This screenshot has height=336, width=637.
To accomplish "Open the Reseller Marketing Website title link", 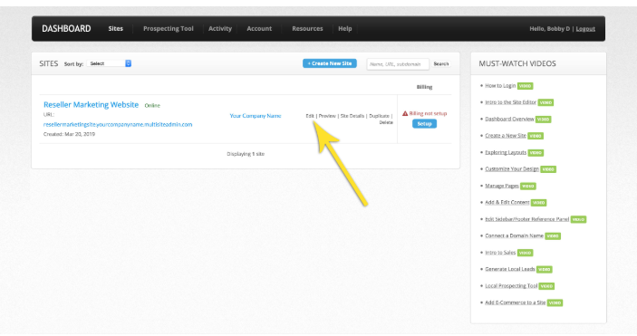I will (x=91, y=104).
